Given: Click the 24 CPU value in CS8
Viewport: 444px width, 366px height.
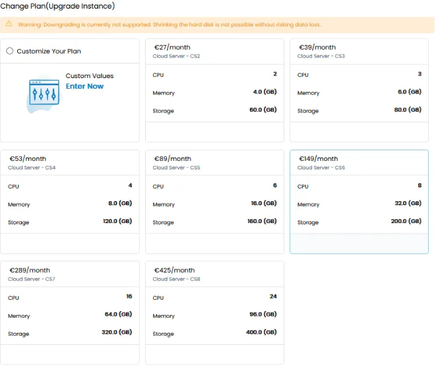Looking at the screenshot, I should pos(272,297).
